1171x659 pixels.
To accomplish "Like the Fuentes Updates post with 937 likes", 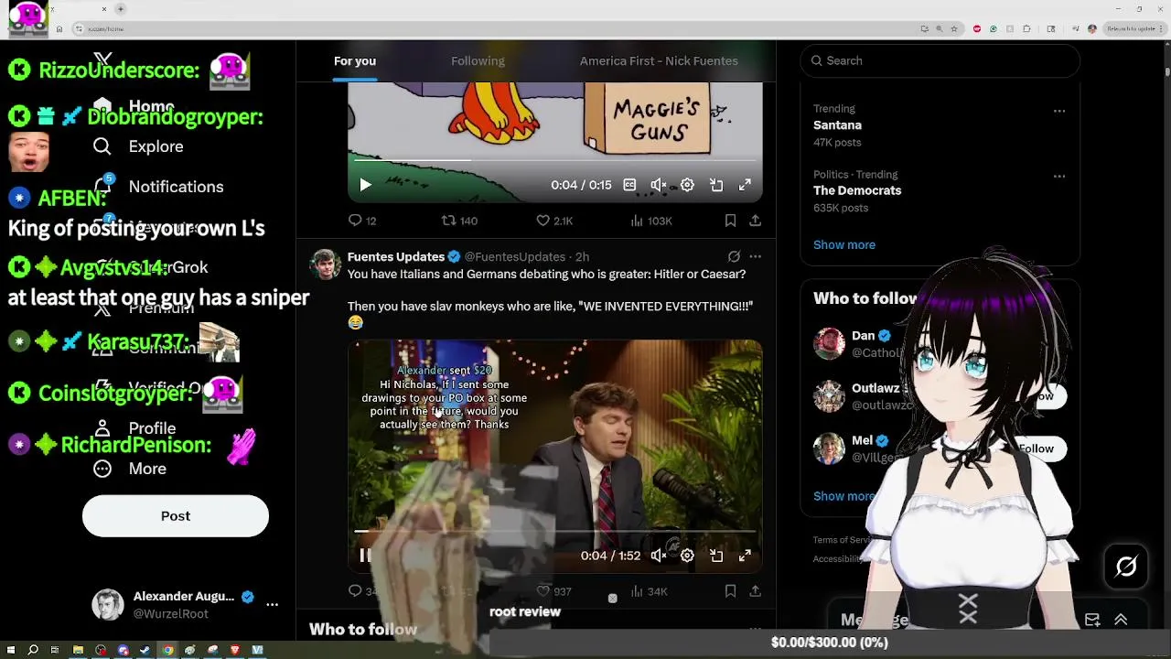I will click(x=554, y=591).
